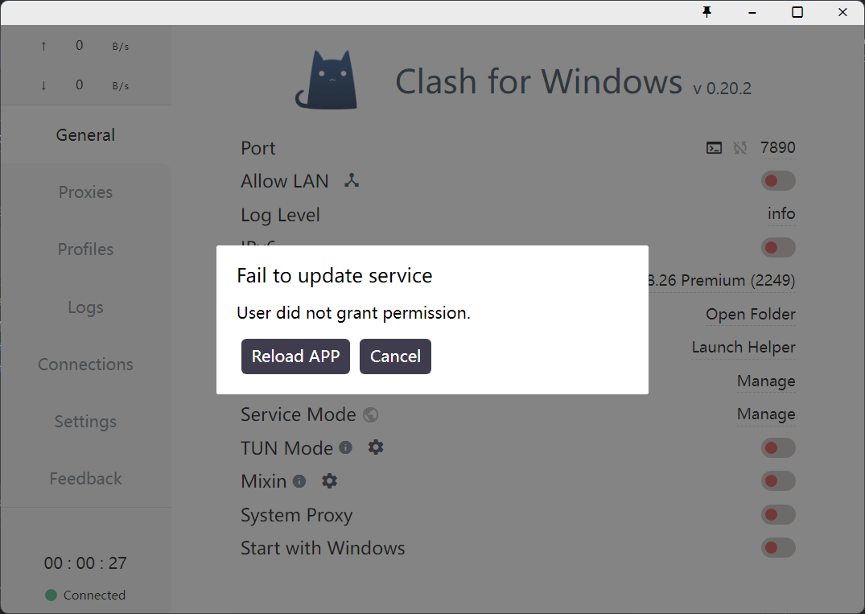The image size is (865, 614).
Task: Toggle the TUN Mode switch
Action: click(x=778, y=448)
